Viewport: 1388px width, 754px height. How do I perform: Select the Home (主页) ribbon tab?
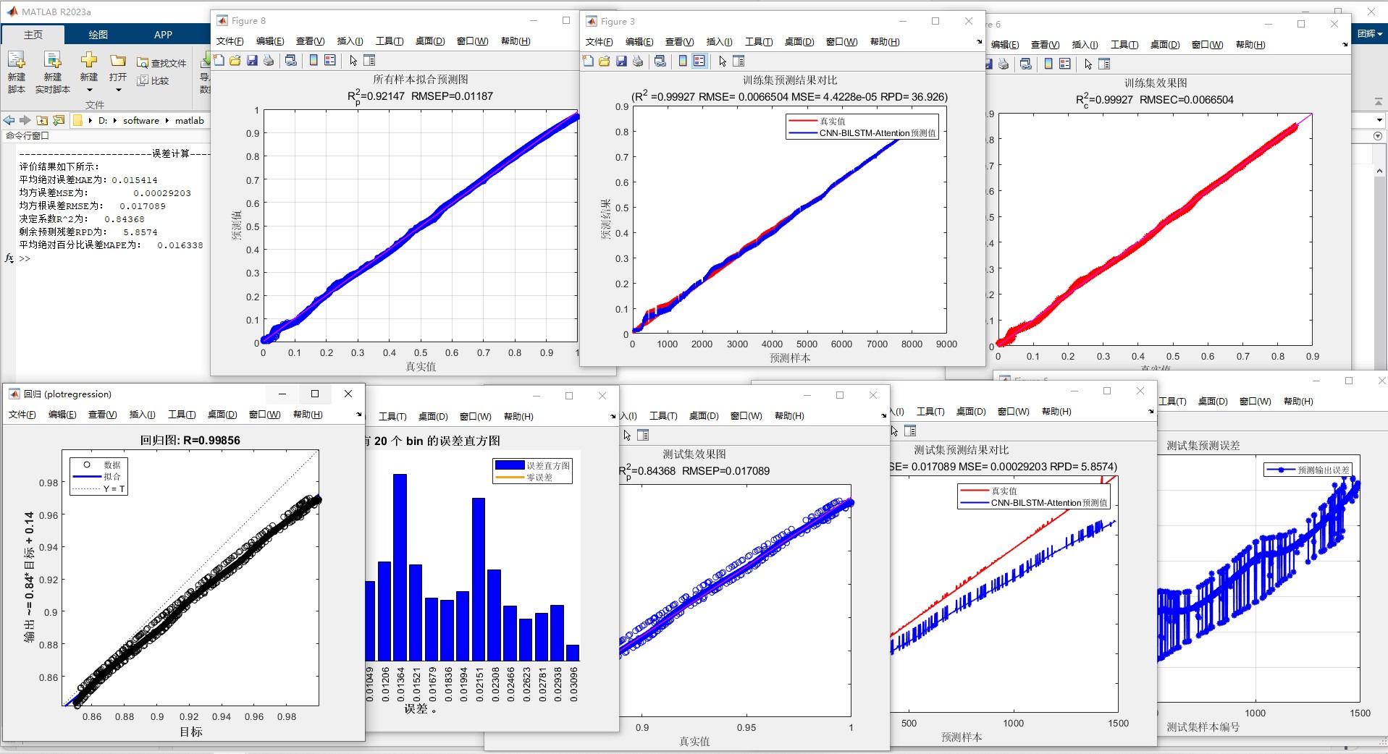pos(33,35)
